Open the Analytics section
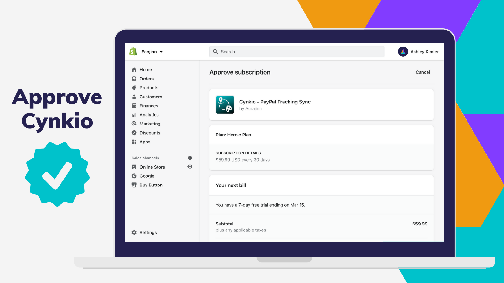The width and height of the screenshot is (504, 283). tap(149, 115)
